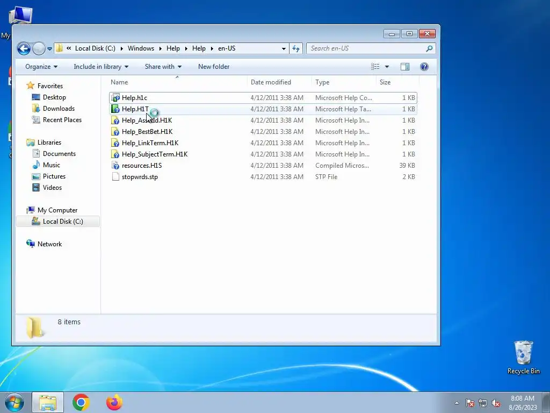
Task: Open My Computer in the navigation pane
Action: click(57, 210)
